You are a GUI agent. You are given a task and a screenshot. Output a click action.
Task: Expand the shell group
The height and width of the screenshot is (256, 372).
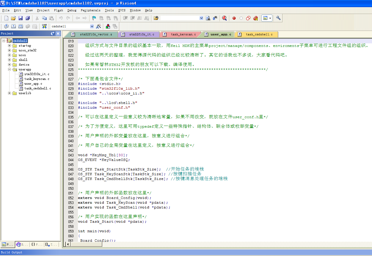click(x=10, y=60)
